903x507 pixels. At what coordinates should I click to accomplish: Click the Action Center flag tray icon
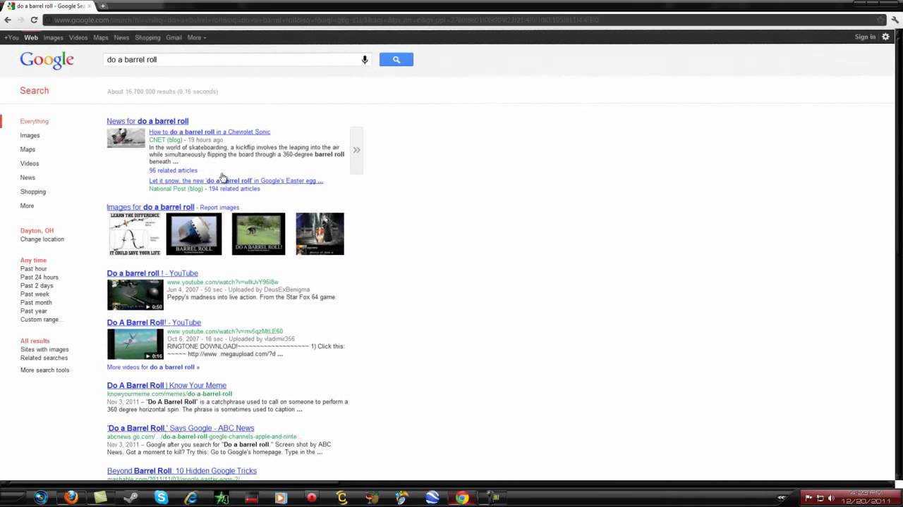tap(808, 499)
